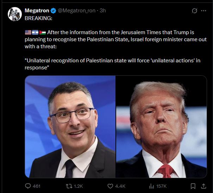Ask Grok about this post

[x=194, y=11]
